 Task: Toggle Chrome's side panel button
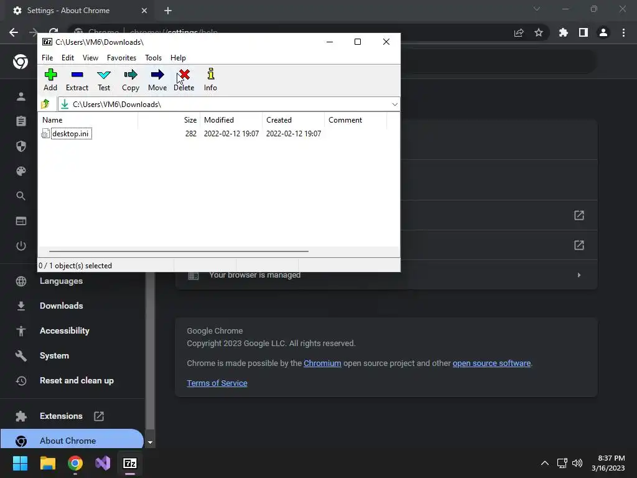[x=584, y=32]
